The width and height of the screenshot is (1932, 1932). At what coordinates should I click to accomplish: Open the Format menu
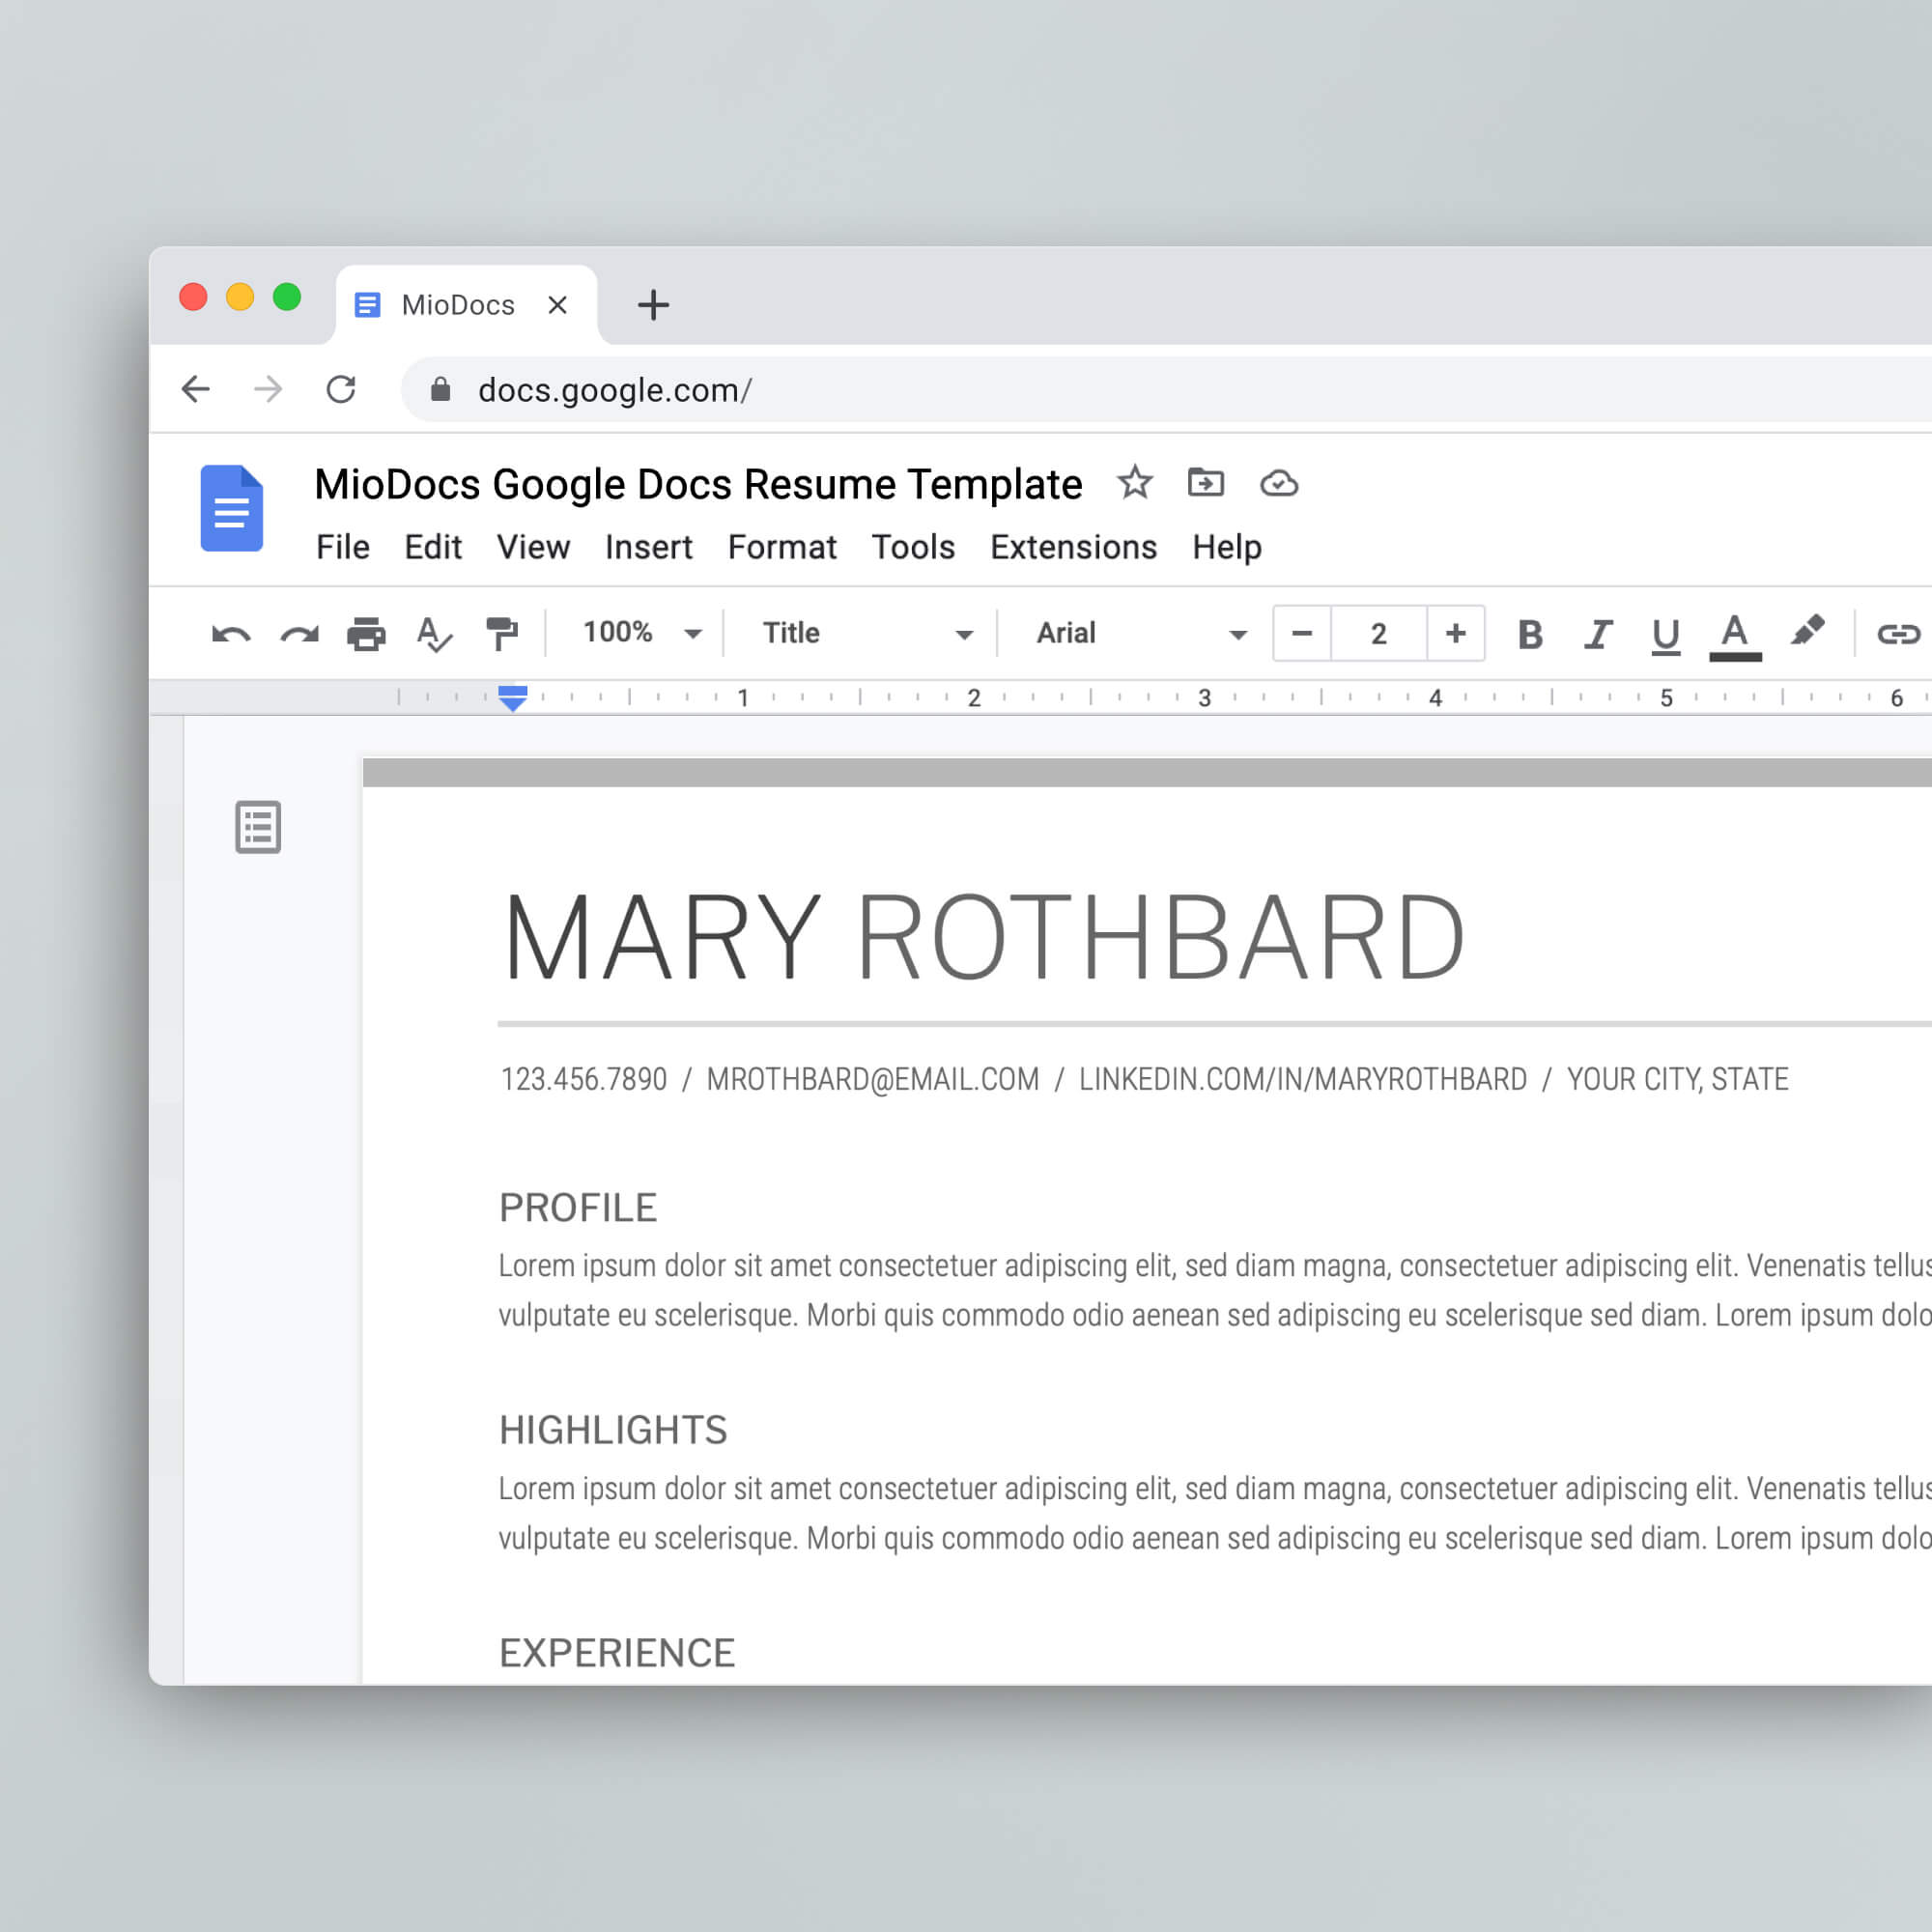(x=781, y=547)
